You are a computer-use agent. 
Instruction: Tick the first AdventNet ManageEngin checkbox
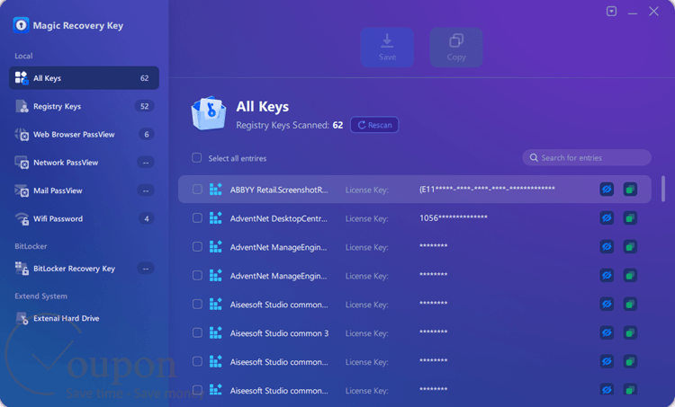tap(197, 247)
